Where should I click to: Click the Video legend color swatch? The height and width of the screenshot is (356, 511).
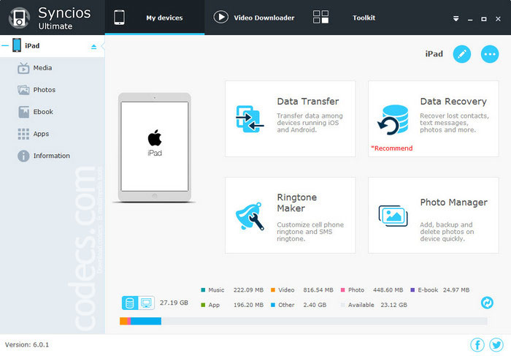[273, 289]
